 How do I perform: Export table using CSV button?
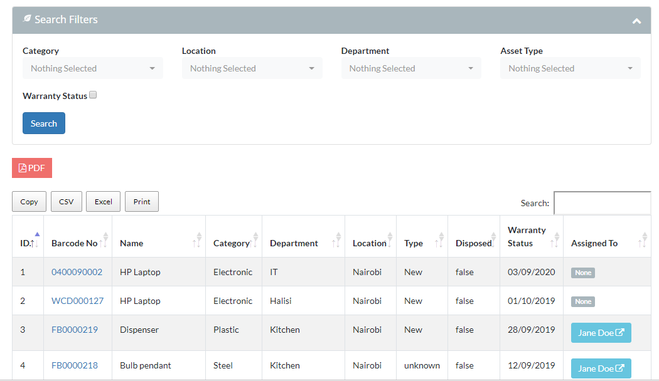point(66,202)
